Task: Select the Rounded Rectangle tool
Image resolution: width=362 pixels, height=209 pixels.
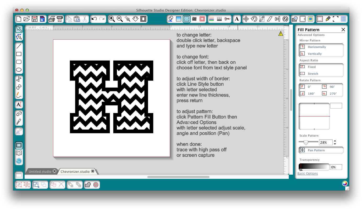Action: [19, 62]
